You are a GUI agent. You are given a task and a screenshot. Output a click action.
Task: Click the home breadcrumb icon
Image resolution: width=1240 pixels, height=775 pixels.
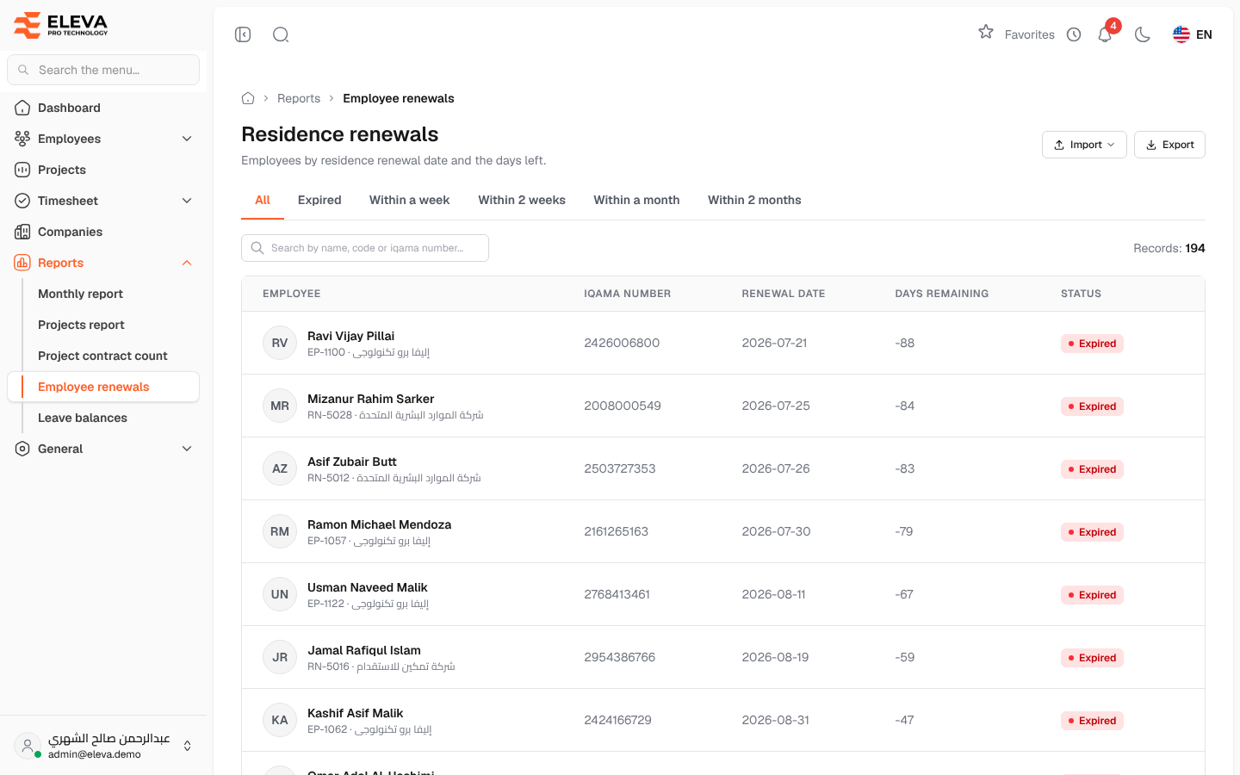click(x=248, y=98)
